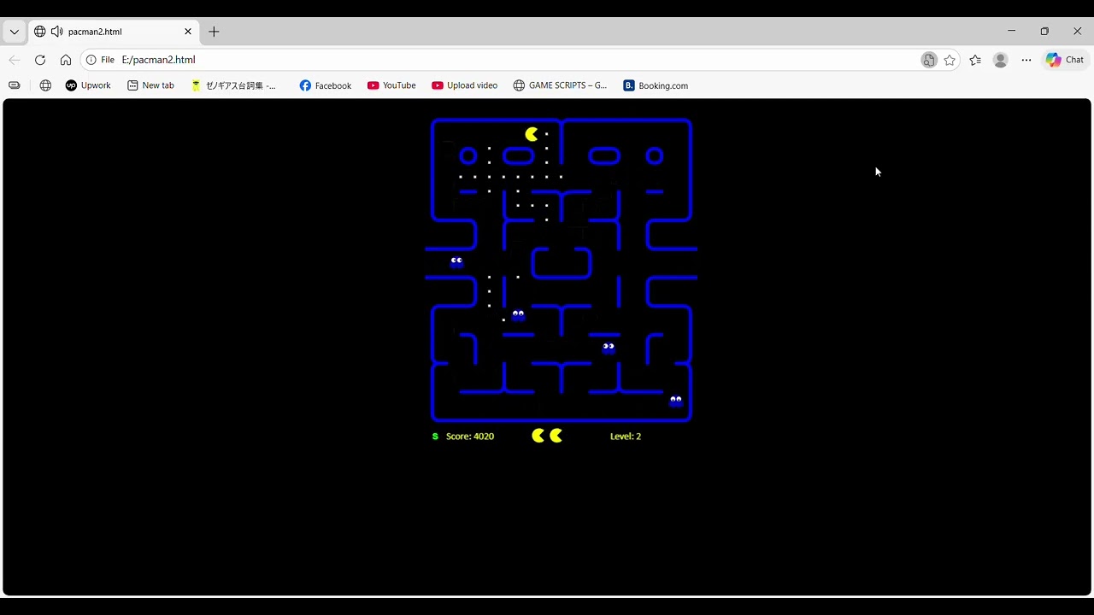
Task: Go back to the previous page
Action: tap(15, 60)
